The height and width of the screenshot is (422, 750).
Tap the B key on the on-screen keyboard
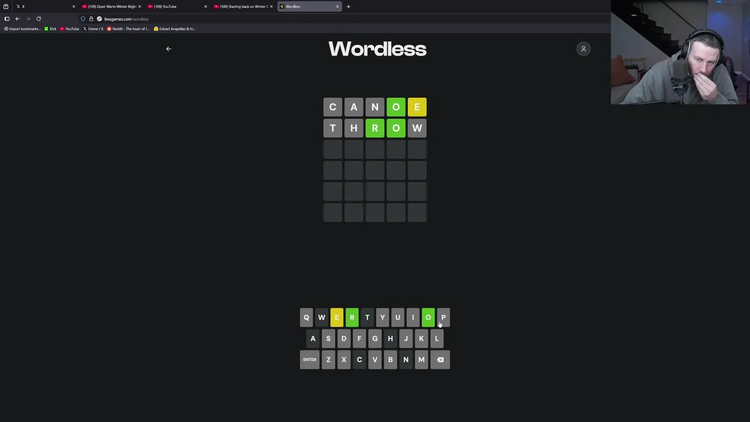(390, 360)
